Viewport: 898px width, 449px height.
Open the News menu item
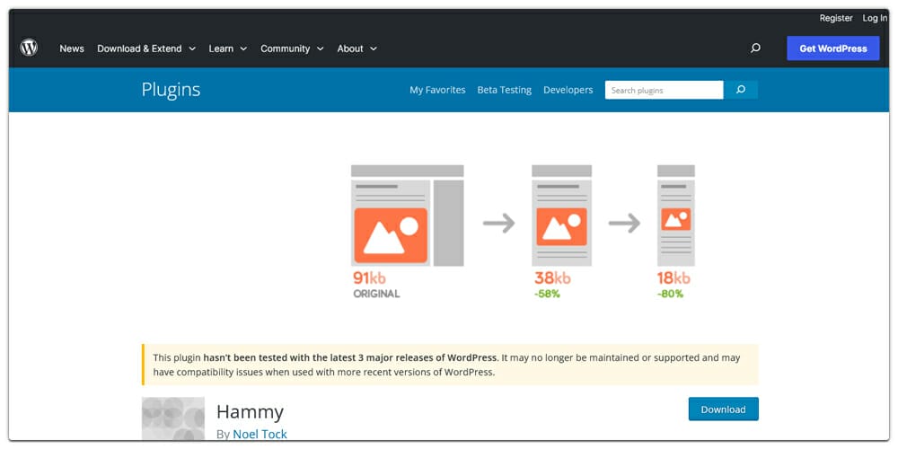pos(72,48)
